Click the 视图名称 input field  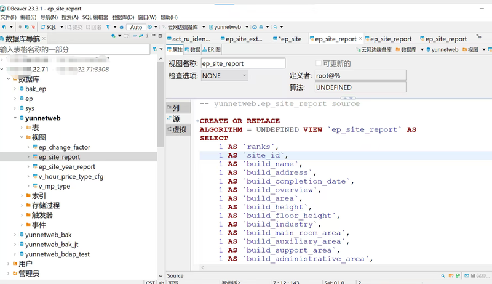pos(243,63)
